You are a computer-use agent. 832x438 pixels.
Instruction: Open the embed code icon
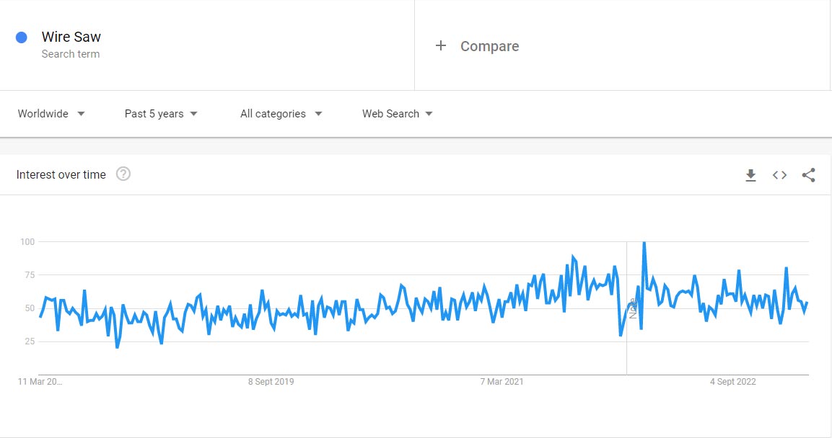tap(779, 175)
